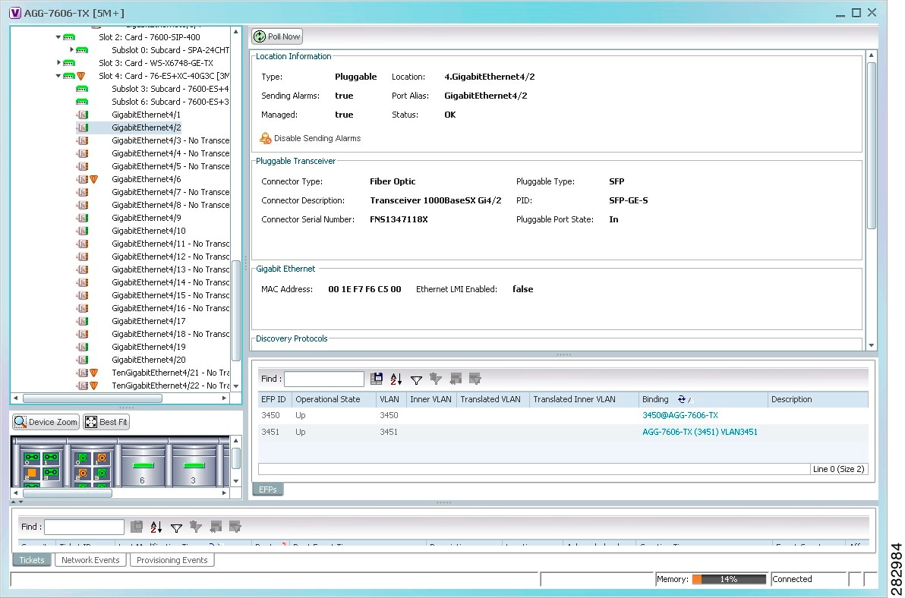905x598 pixels.
Task: Open filter dialog in EFPs toolbar
Action: (x=416, y=379)
